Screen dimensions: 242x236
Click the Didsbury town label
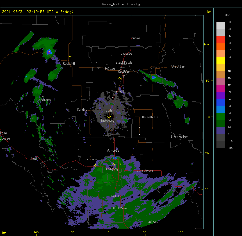[x=108, y=121]
